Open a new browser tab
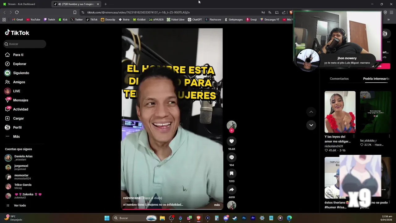 tap(105, 4)
